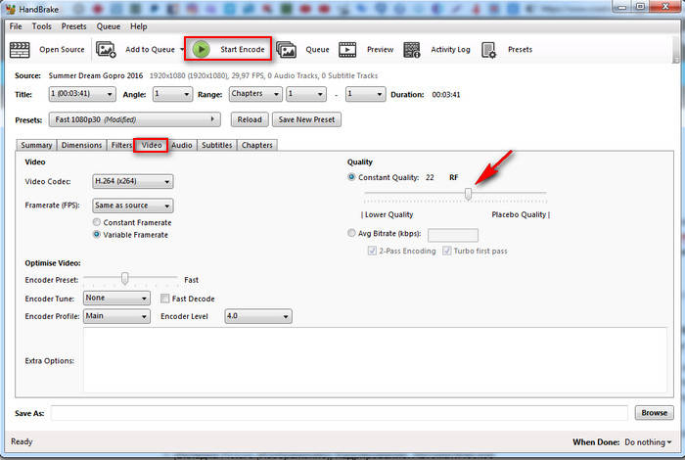Toggle the Turbo first pass checkbox

[x=446, y=251]
